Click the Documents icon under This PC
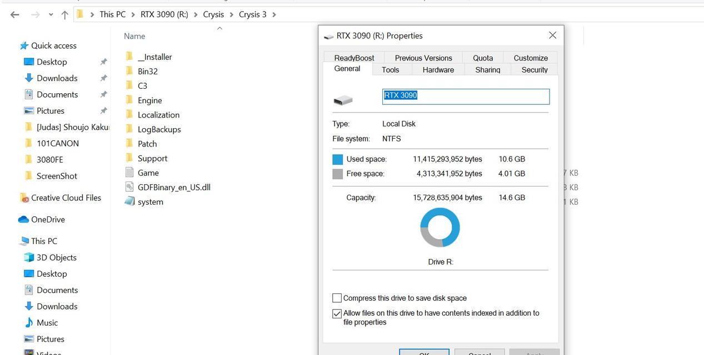The width and height of the screenshot is (704, 355). (x=29, y=290)
